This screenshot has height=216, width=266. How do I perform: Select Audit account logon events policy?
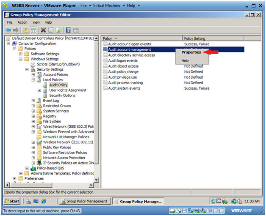coord(130,44)
